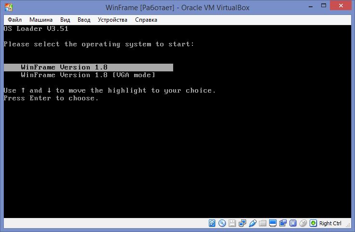Image resolution: width=355 pixels, height=232 pixels.
Task: Click the network adapters status icon
Action: (242, 223)
